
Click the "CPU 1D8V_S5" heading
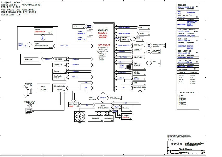tap(184, 60)
